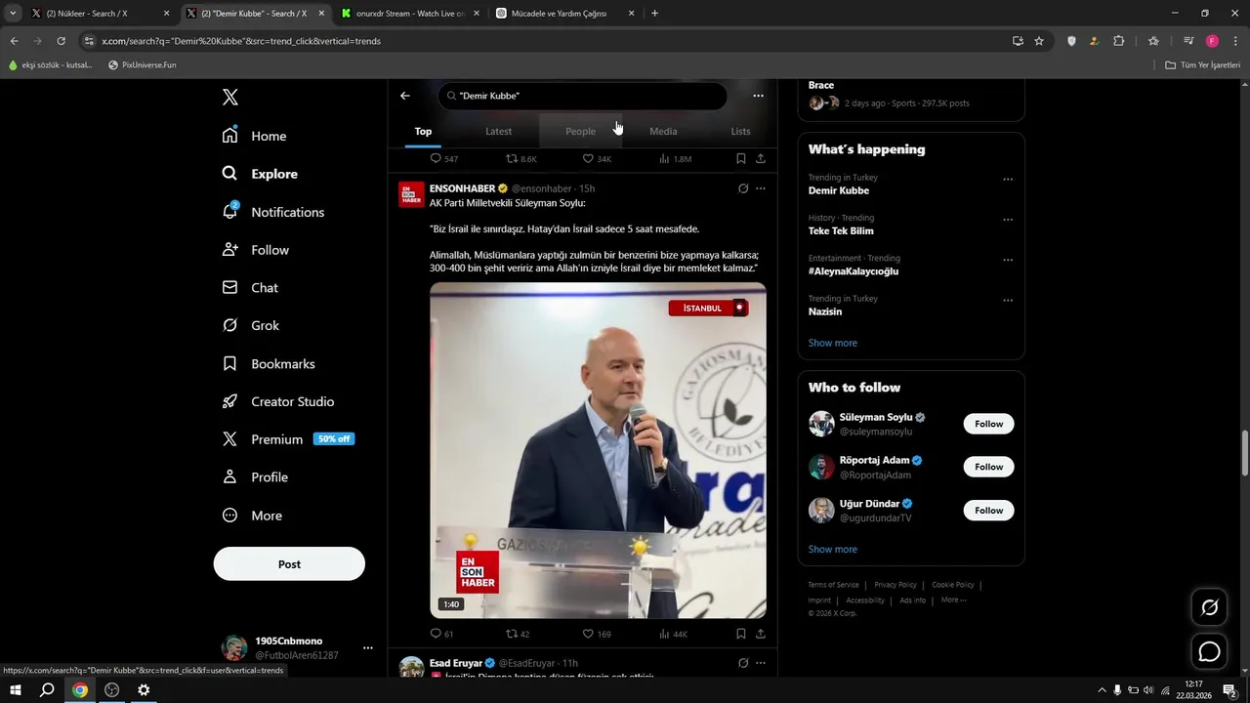Viewport: 1250px width, 703px height.
Task: Click the page vertical scrollbar
Action: click(x=1244, y=454)
